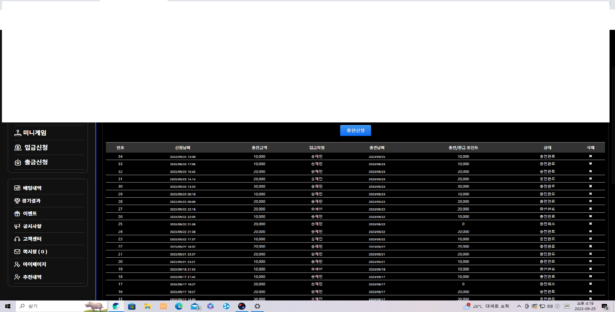Image resolution: width=615 pixels, height=312 pixels.
Task: Expand hidden system tray icons chevron
Action: point(519,306)
